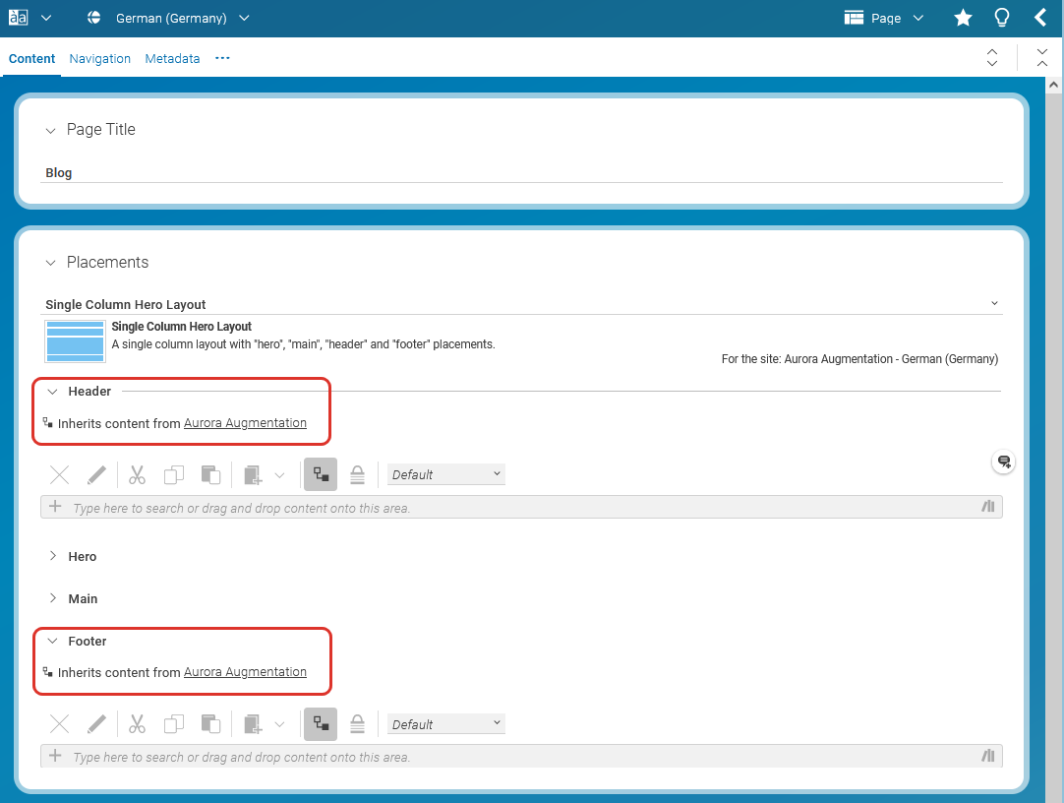Click the back arrow in the top-right corner

pos(1040,17)
